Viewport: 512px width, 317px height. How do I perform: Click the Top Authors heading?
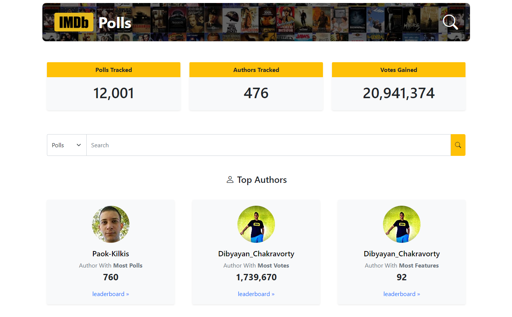pyautogui.click(x=262, y=180)
